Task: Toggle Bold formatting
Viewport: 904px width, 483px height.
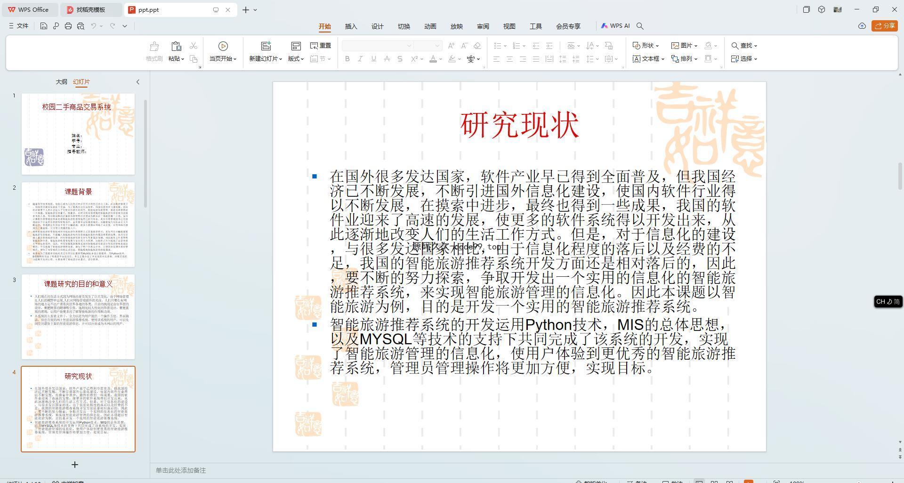Action: [347, 59]
